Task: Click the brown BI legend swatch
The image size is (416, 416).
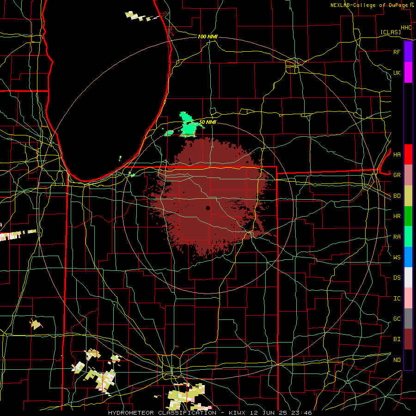Action: (408, 339)
